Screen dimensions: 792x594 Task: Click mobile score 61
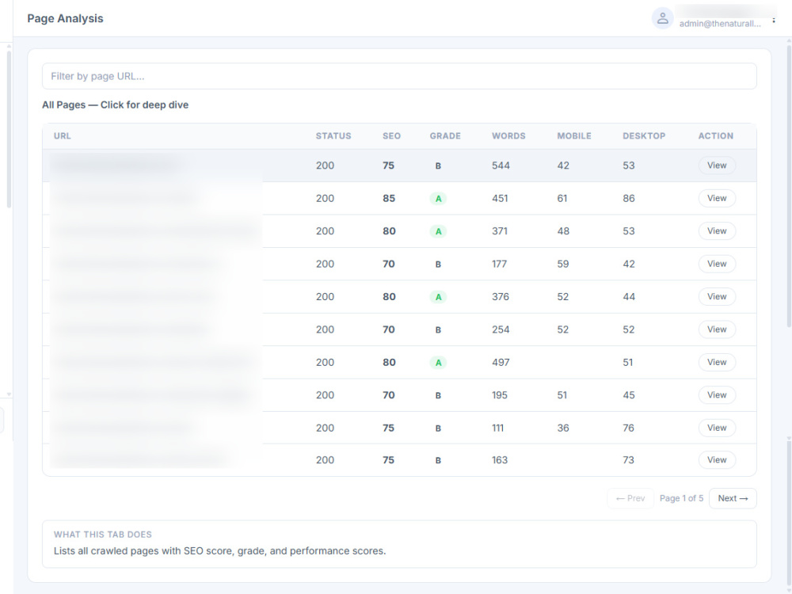tap(562, 198)
